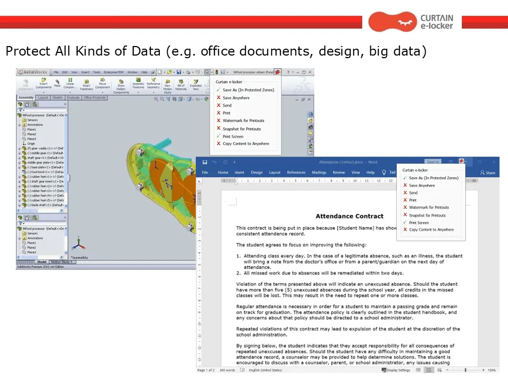508x381 pixels.
Task: Toggle Save As (In Protected Zones) in SolidWorks menu
Action: [x=246, y=90]
